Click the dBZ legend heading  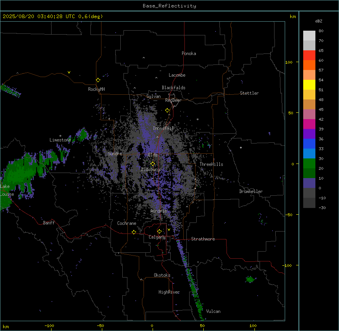pos(319,21)
